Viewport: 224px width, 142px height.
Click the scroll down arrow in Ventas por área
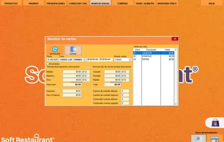(176, 104)
